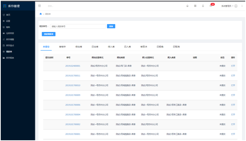Focus the header search box
246x141 pixels.
tap(50, 6)
